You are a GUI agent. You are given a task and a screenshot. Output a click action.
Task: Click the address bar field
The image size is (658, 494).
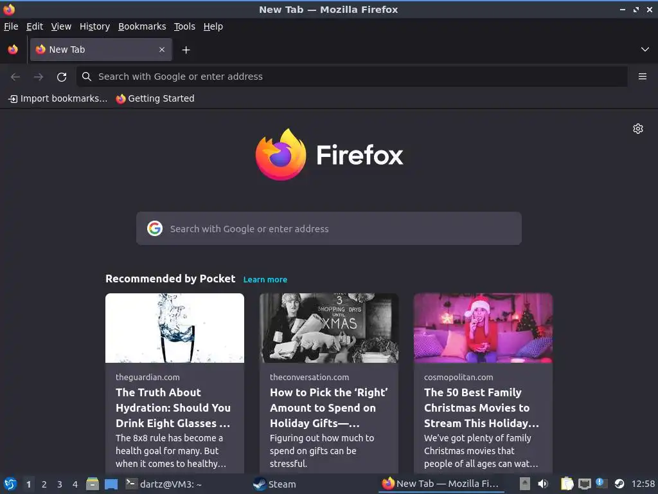pos(351,77)
